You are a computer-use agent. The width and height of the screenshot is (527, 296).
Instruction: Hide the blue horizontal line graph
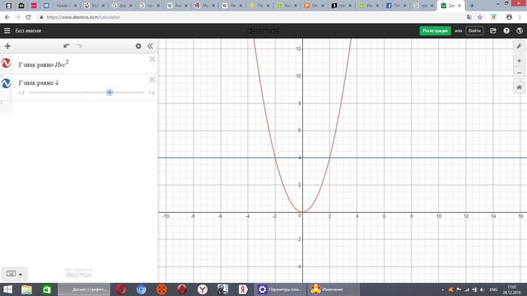coord(6,83)
